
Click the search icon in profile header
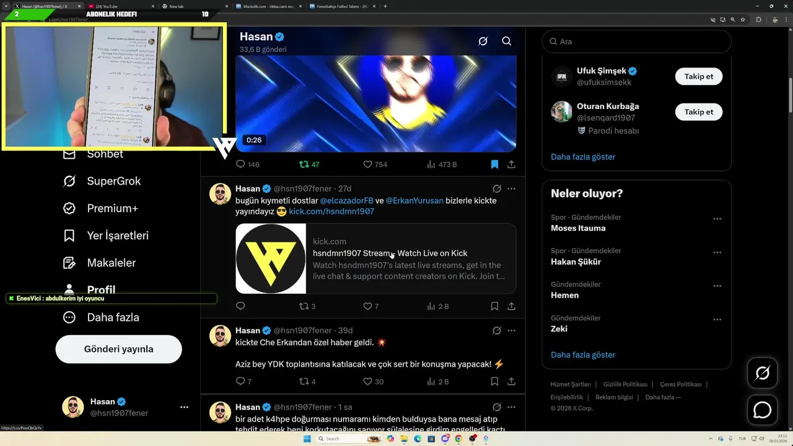pos(506,41)
